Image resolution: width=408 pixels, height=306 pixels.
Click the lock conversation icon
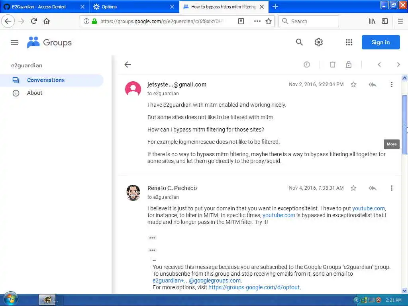point(348,65)
